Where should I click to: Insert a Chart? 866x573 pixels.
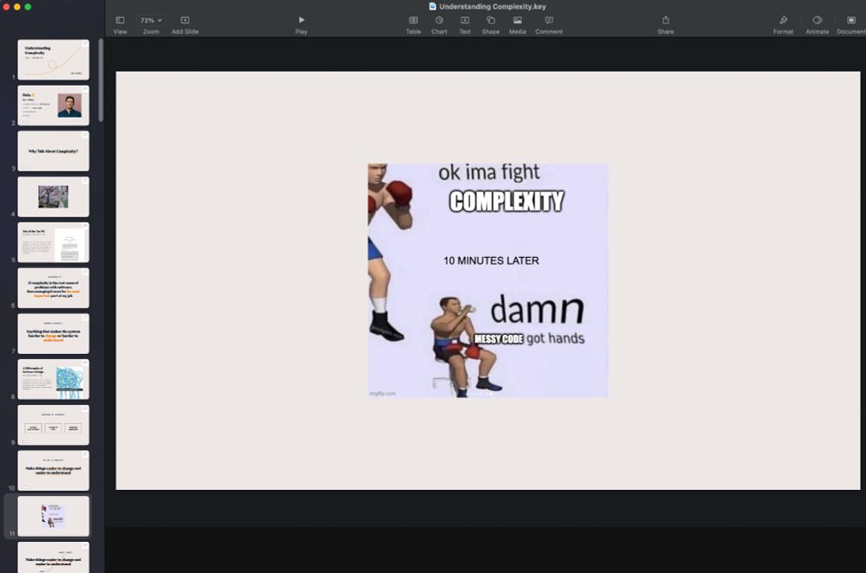pyautogui.click(x=439, y=24)
